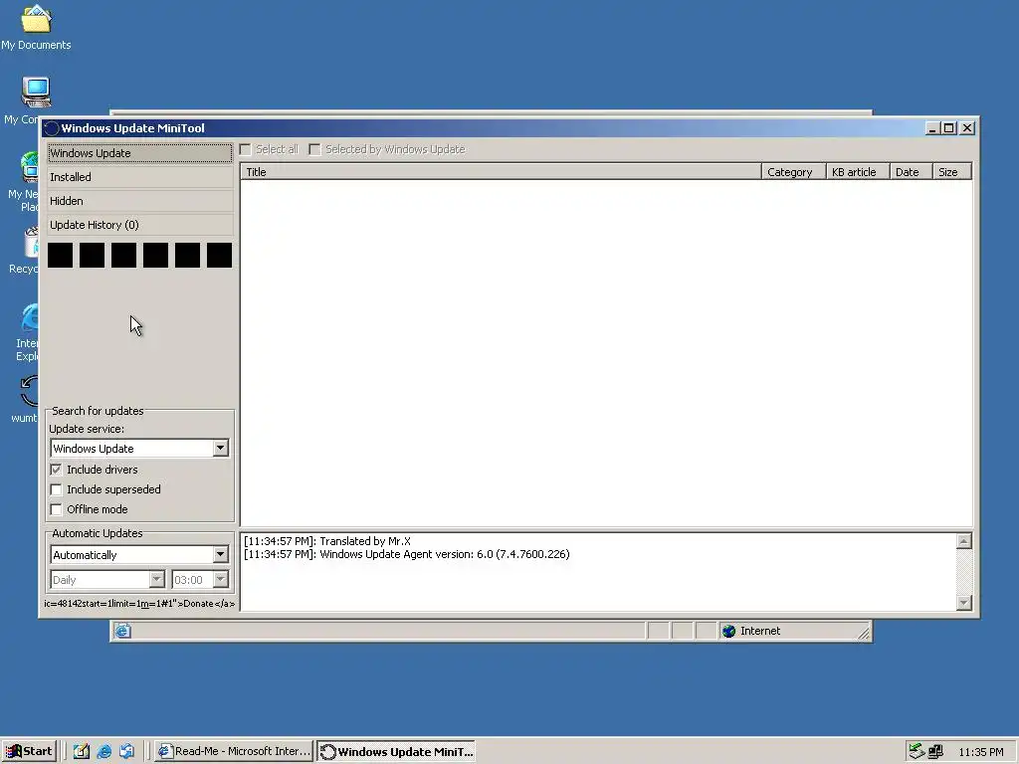Click the taskbar clock showing 11:35 PM
Image resolution: width=1019 pixels, height=764 pixels.
(x=981, y=752)
